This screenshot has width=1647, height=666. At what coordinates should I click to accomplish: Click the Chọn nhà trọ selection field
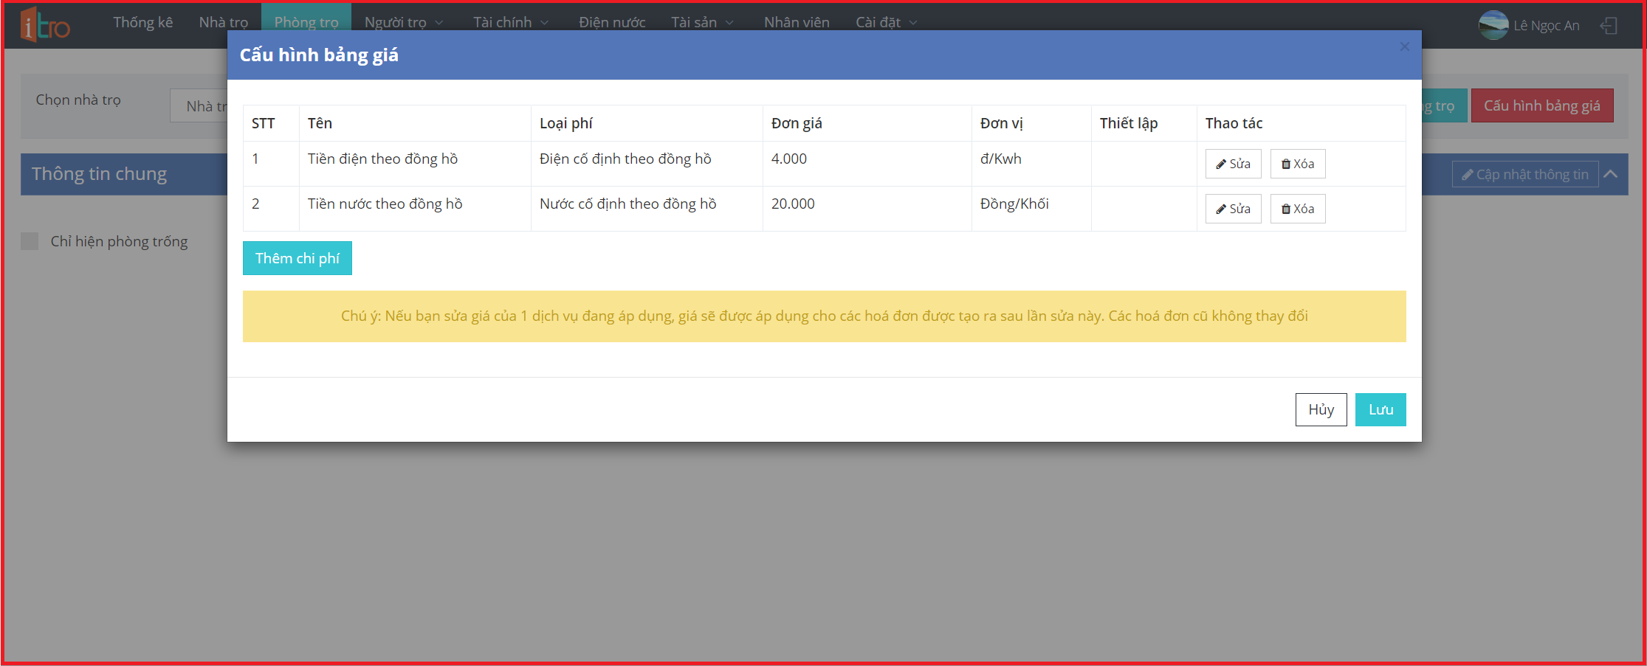point(199,106)
